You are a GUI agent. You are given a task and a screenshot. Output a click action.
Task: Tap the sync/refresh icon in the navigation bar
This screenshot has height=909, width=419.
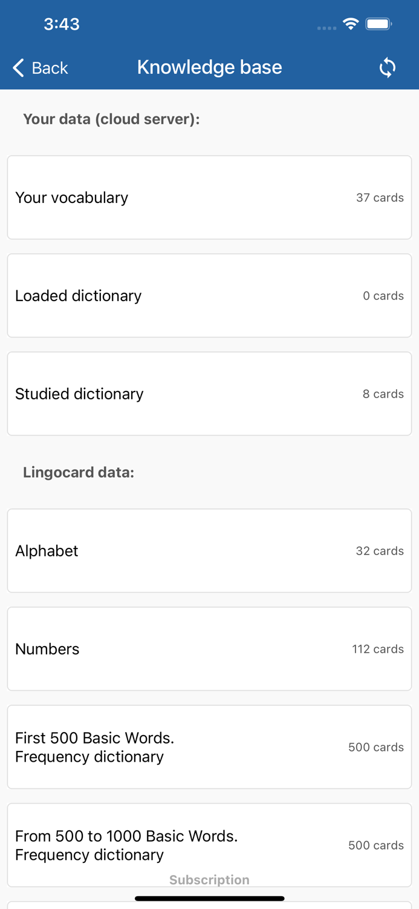click(x=388, y=67)
